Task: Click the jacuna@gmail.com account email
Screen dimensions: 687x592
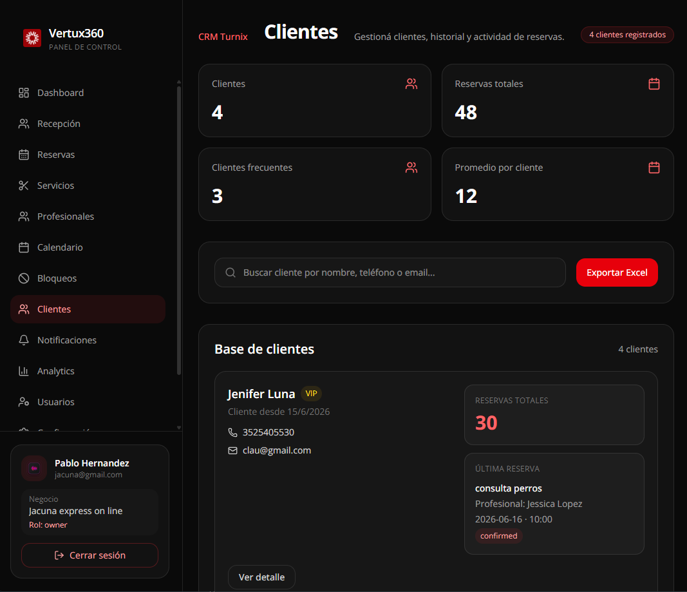Action: [x=88, y=475]
